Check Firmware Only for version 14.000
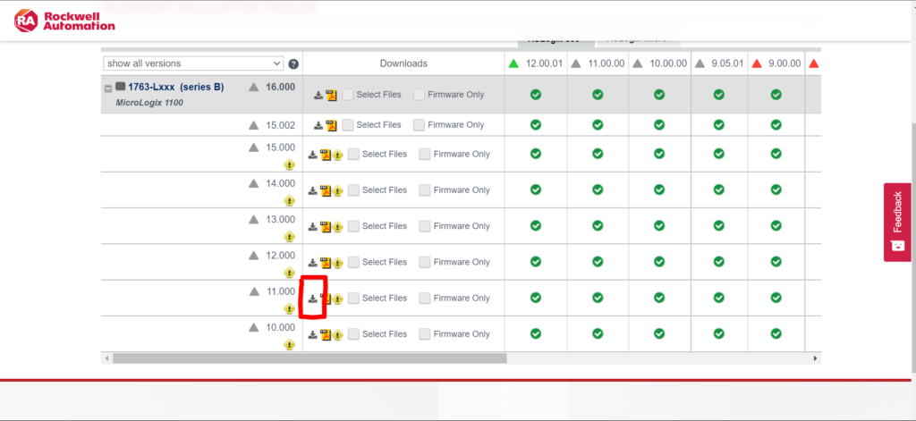Viewport: 916px width, 421px height. pos(425,190)
